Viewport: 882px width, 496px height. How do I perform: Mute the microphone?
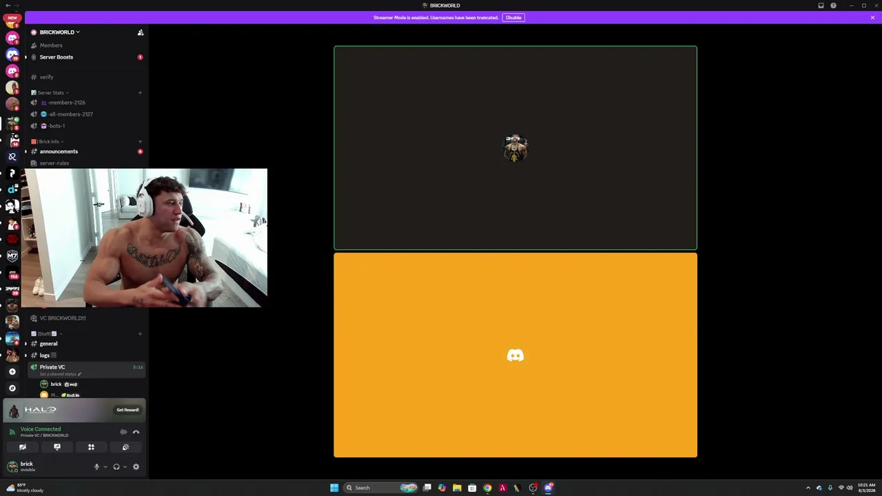[x=96, y=467]
